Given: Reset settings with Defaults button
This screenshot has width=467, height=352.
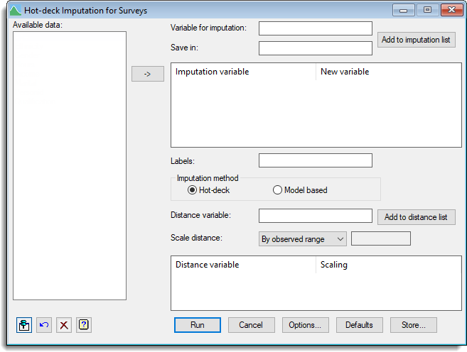Looking at the screenshot, I should (x=359, y=325).
